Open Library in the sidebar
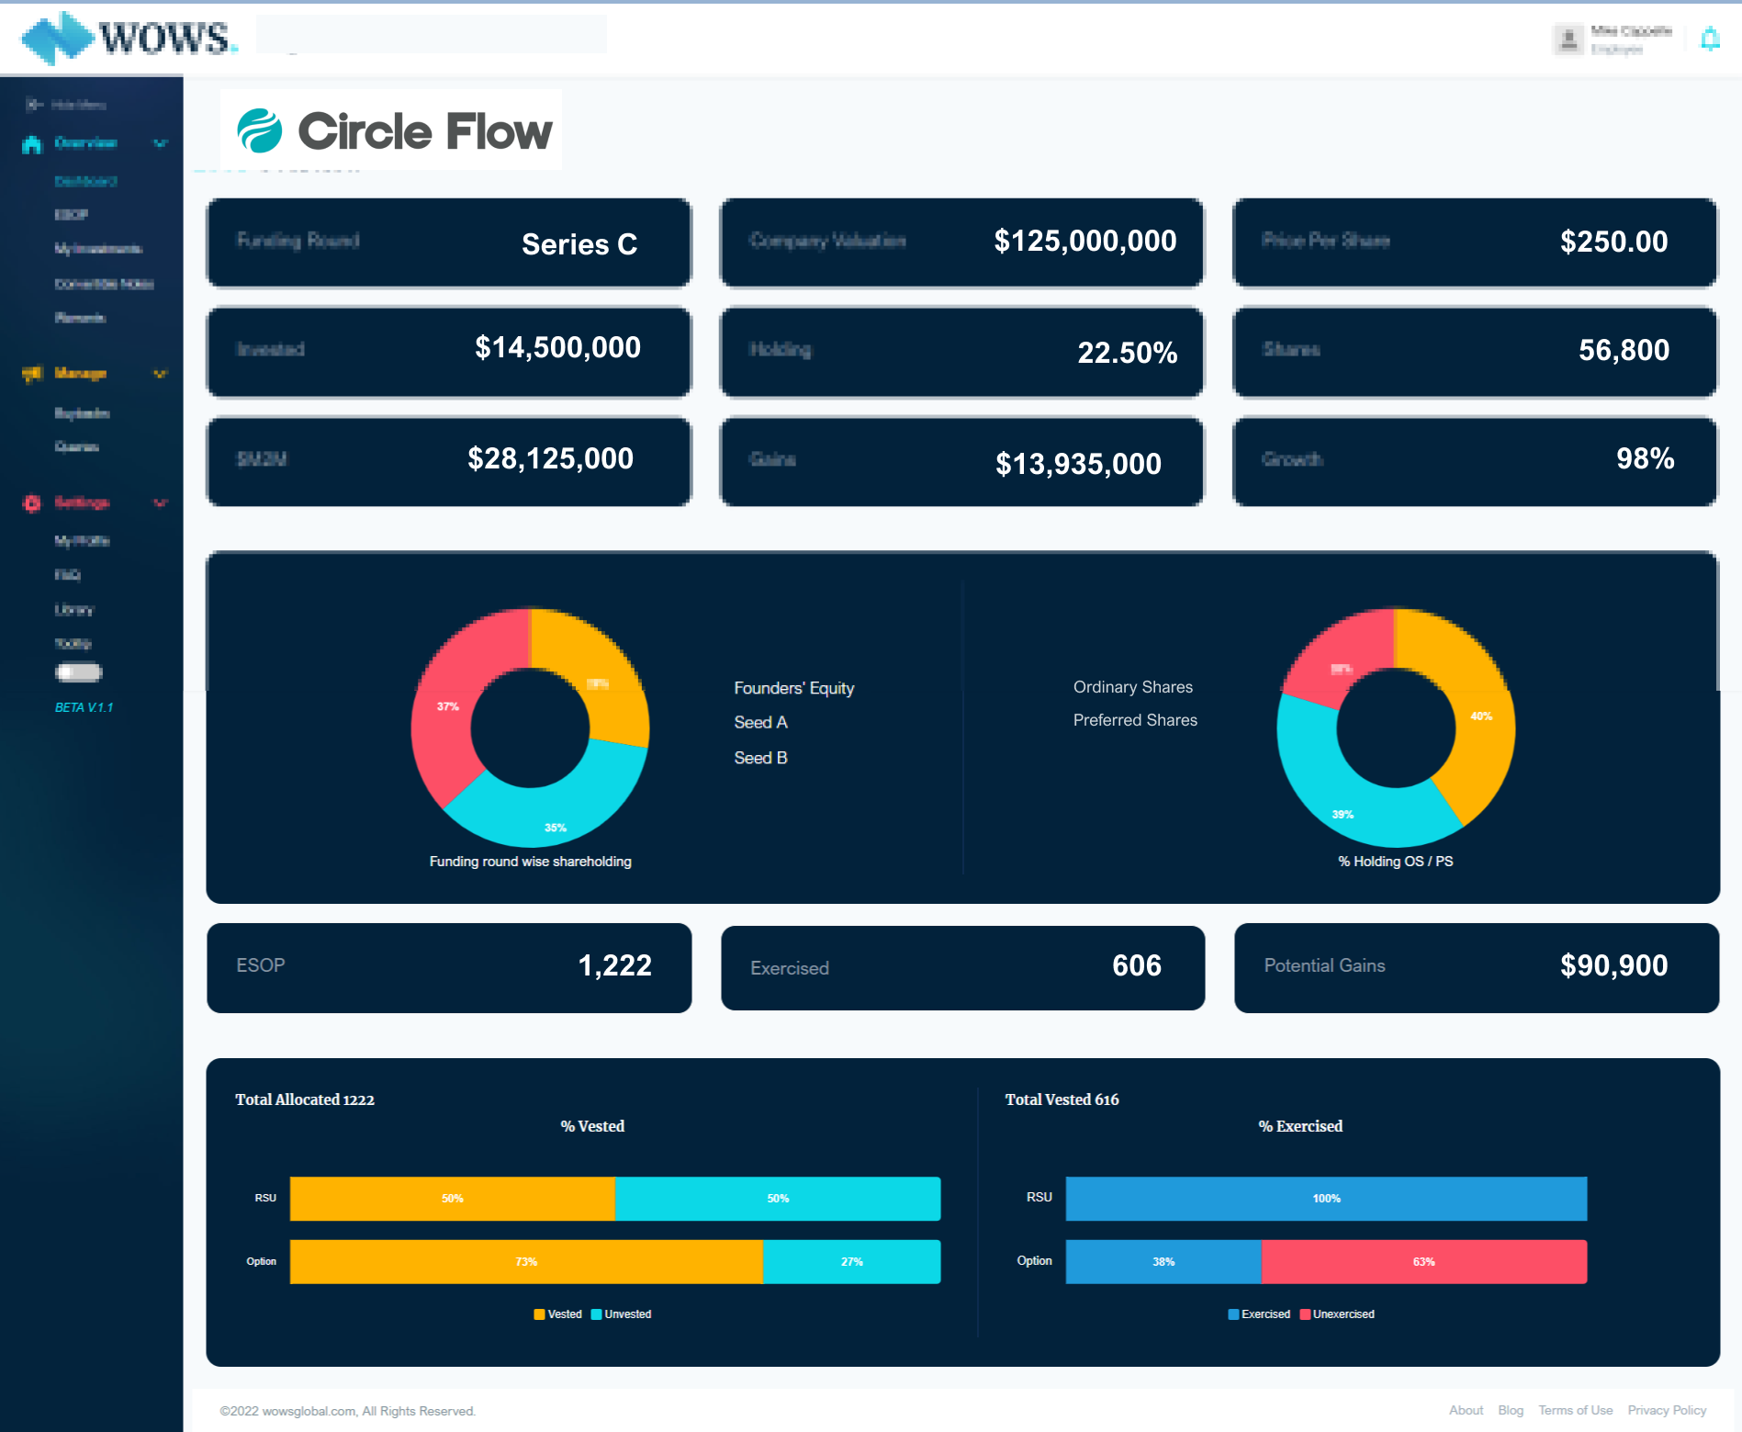The image size is (1742, 1432). (74, 610)
